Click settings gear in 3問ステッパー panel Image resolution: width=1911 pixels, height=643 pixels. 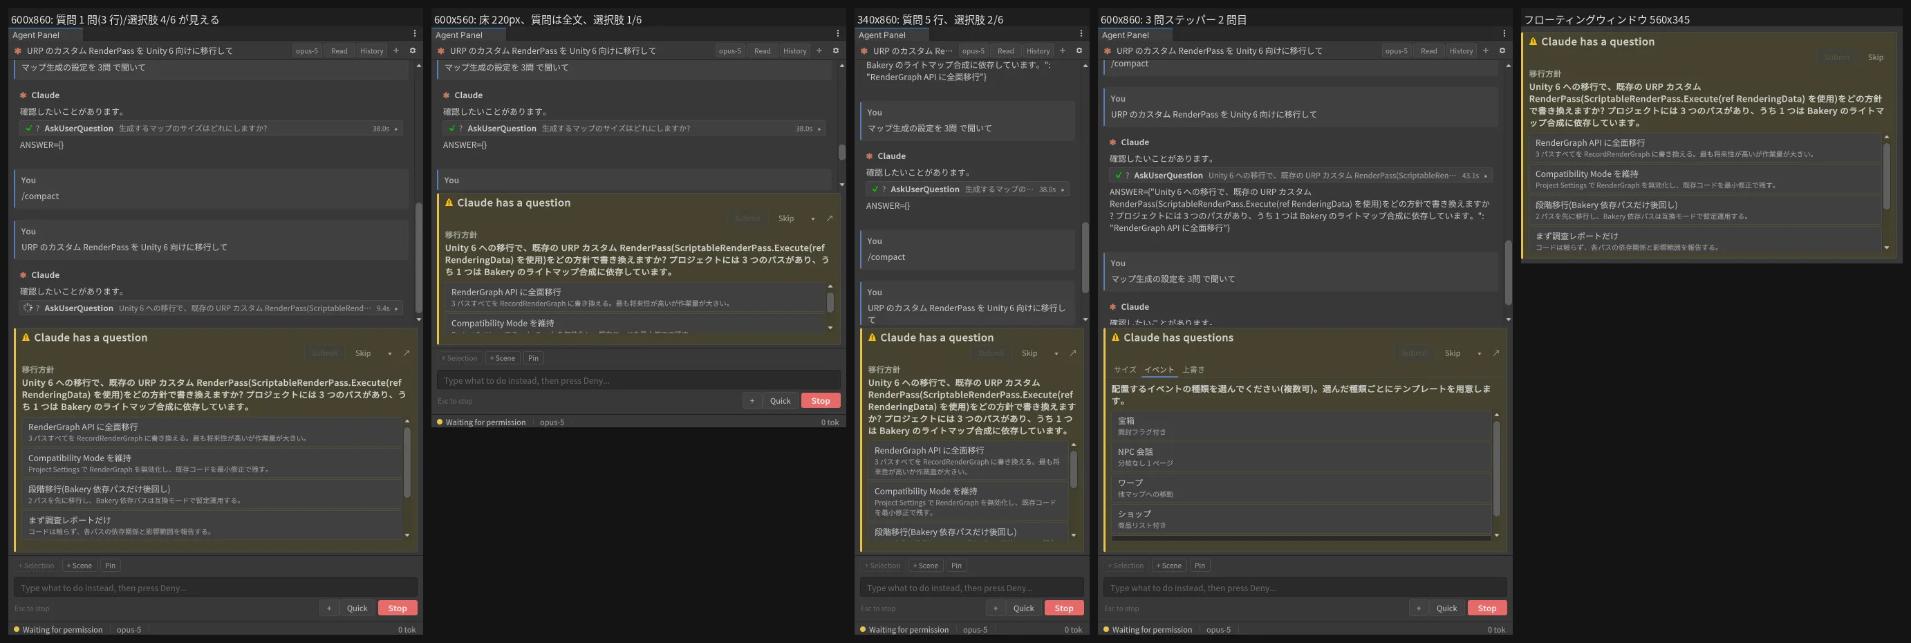coord(1502,51)
